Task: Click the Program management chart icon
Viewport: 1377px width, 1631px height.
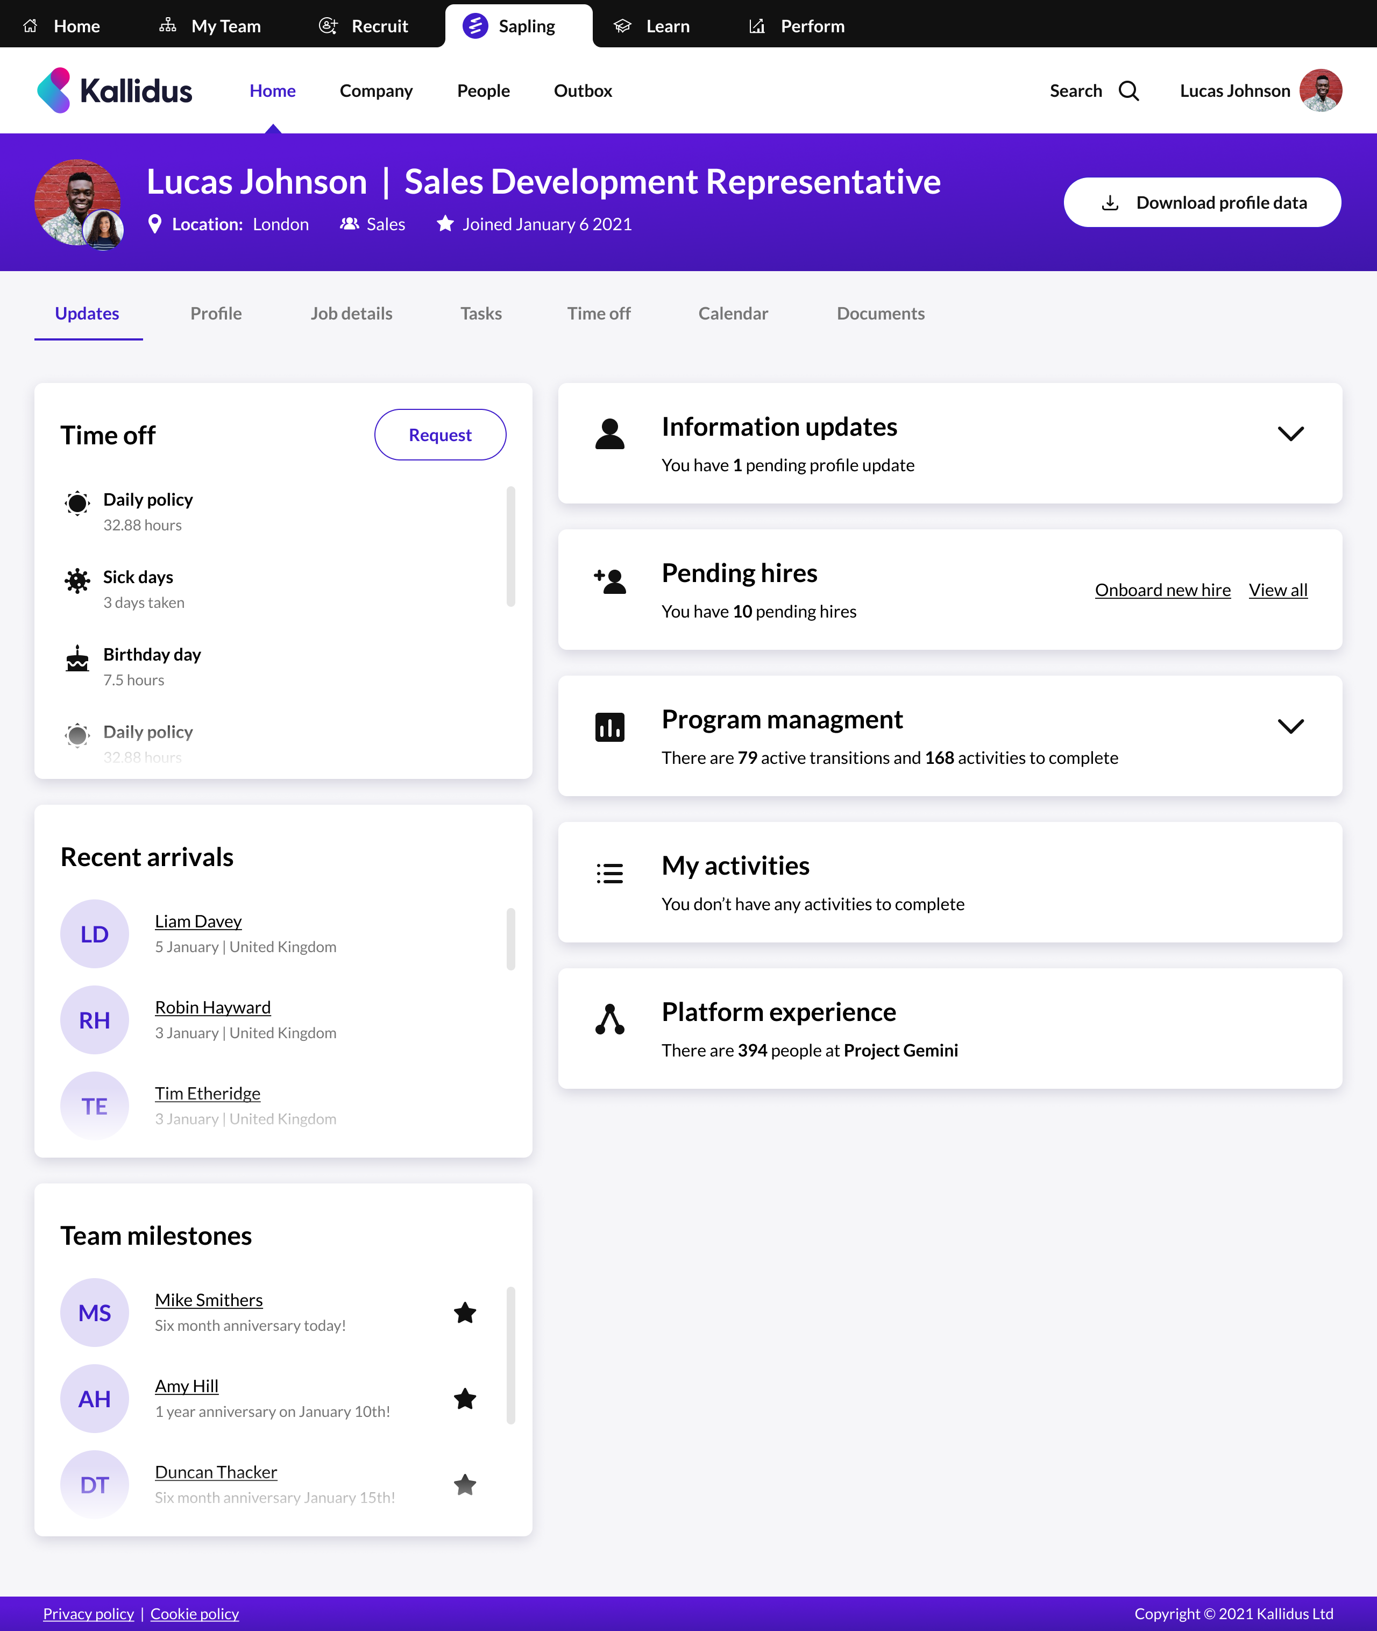Action: 609,727
